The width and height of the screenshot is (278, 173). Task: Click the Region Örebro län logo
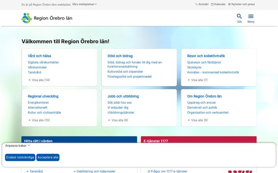click(47, 18)
